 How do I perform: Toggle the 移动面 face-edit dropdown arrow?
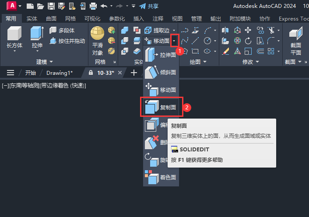coord(174,41)
